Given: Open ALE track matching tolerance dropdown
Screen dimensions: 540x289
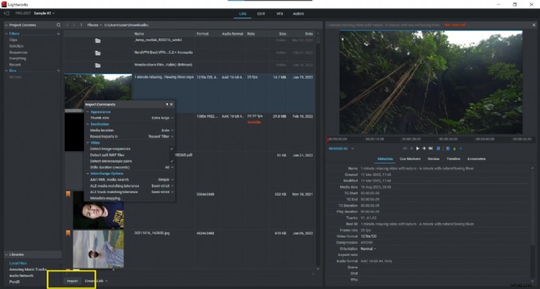Looking at the screenshot, I should pos(163,192).
